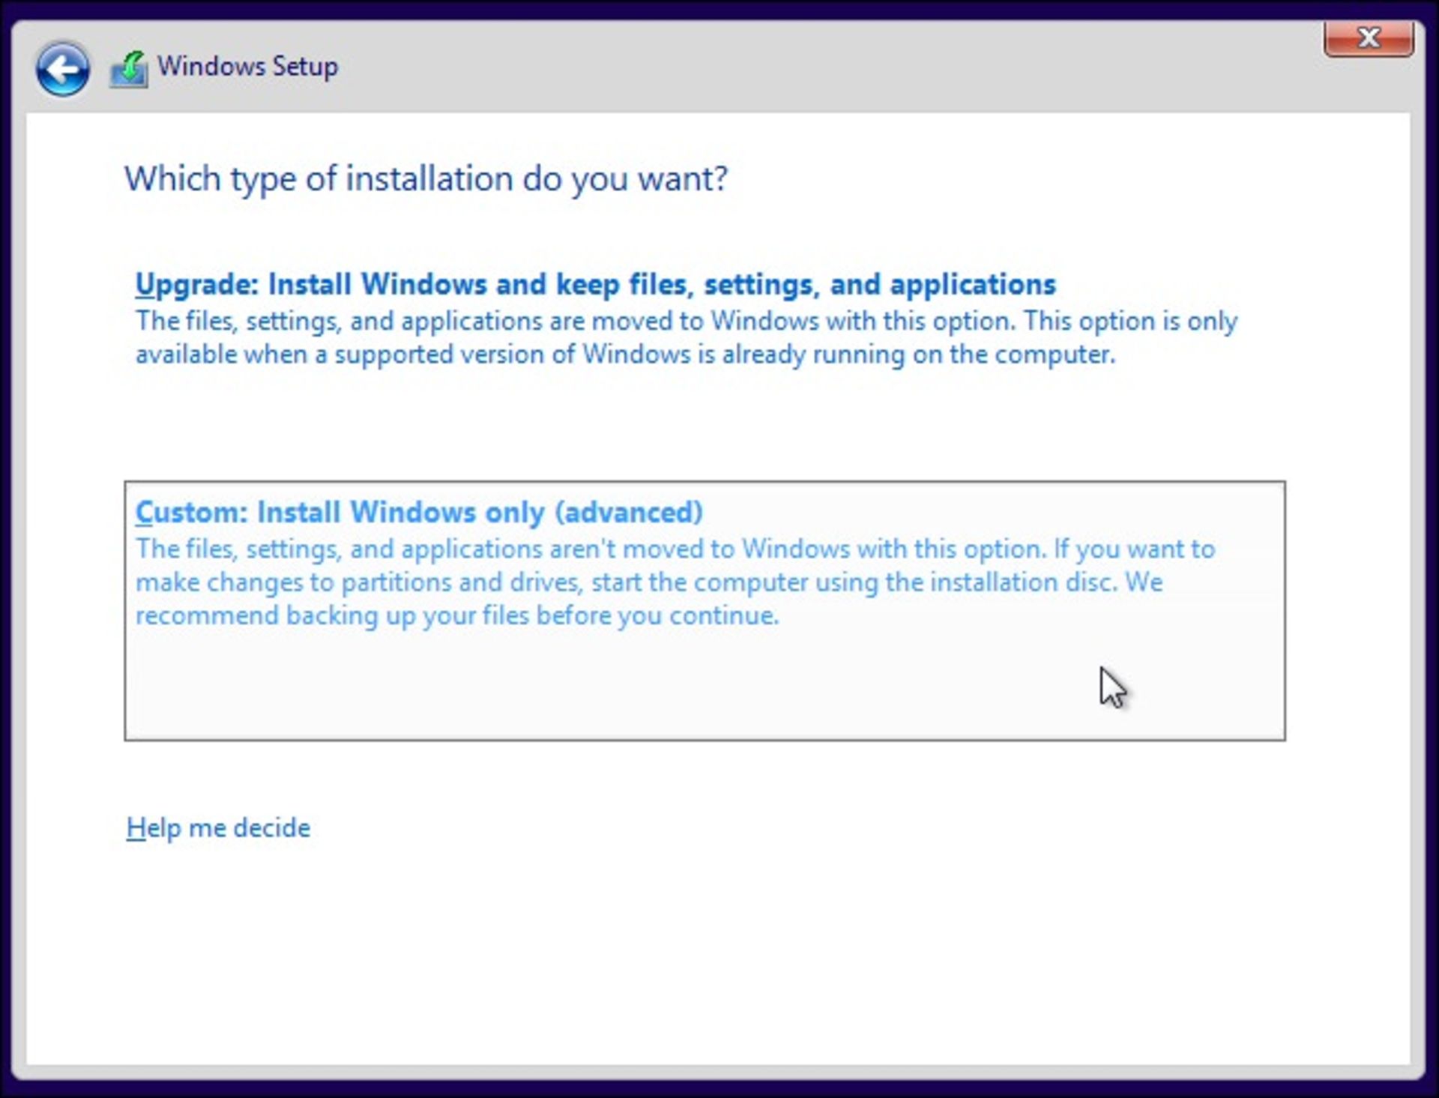The width and height of the screenshot is (1439, 1098).
Task: Click the 'Which type of installation' heading
Action: [426, 178]
